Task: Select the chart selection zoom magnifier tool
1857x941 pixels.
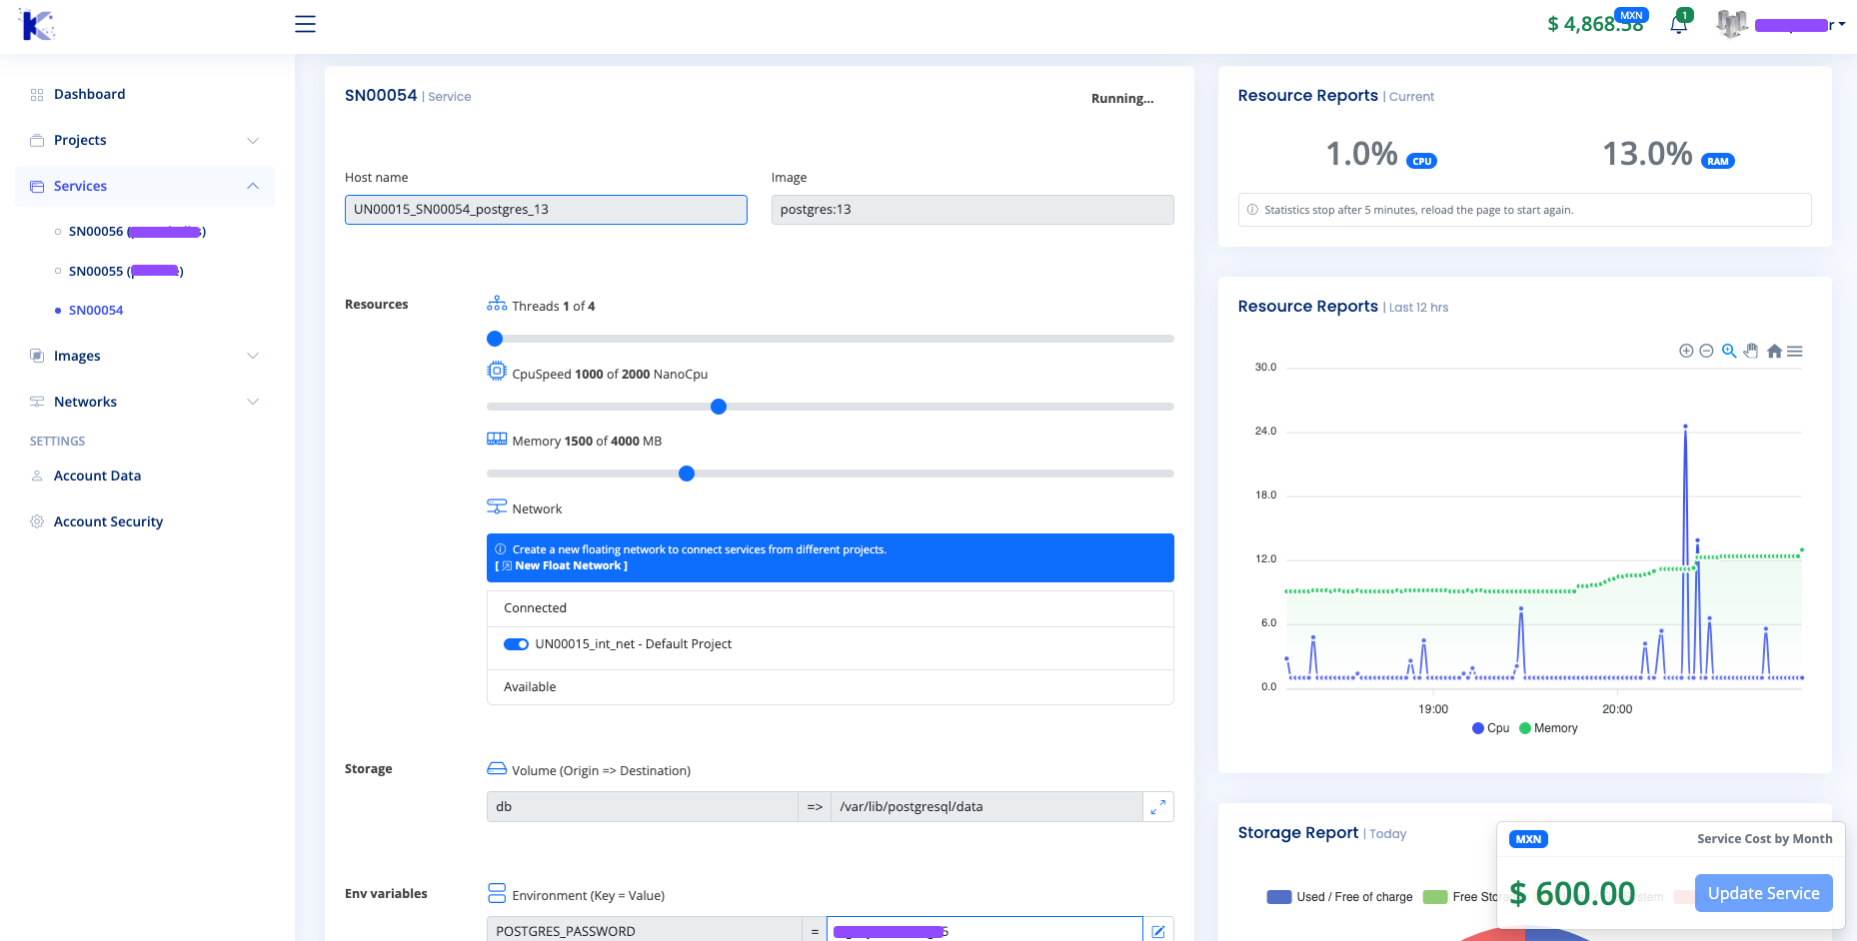Action: click(x=1729, y=351)
